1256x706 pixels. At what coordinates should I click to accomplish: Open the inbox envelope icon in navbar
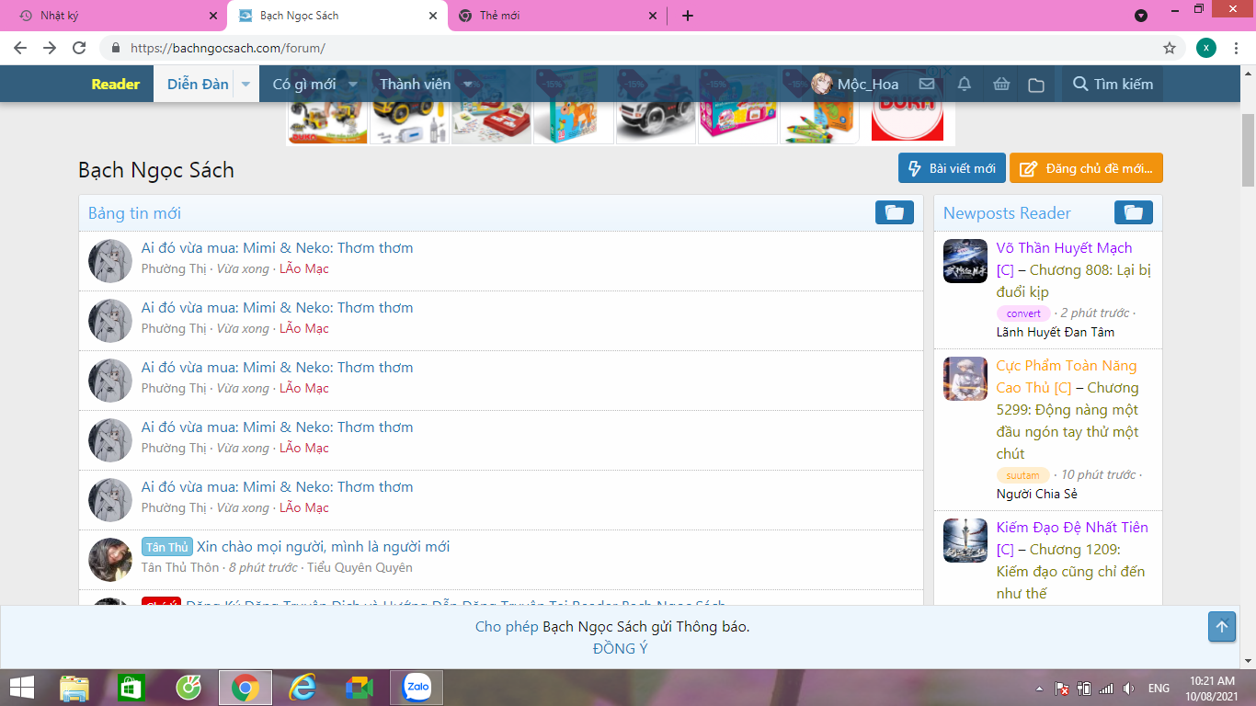(x=927, y=85)
